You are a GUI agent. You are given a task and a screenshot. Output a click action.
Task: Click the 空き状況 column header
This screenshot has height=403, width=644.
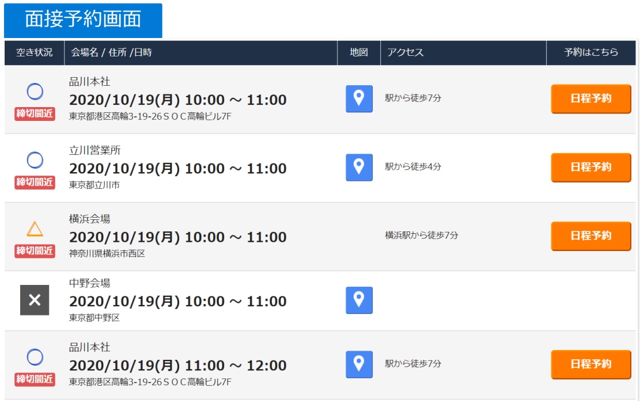click(34, 52)
